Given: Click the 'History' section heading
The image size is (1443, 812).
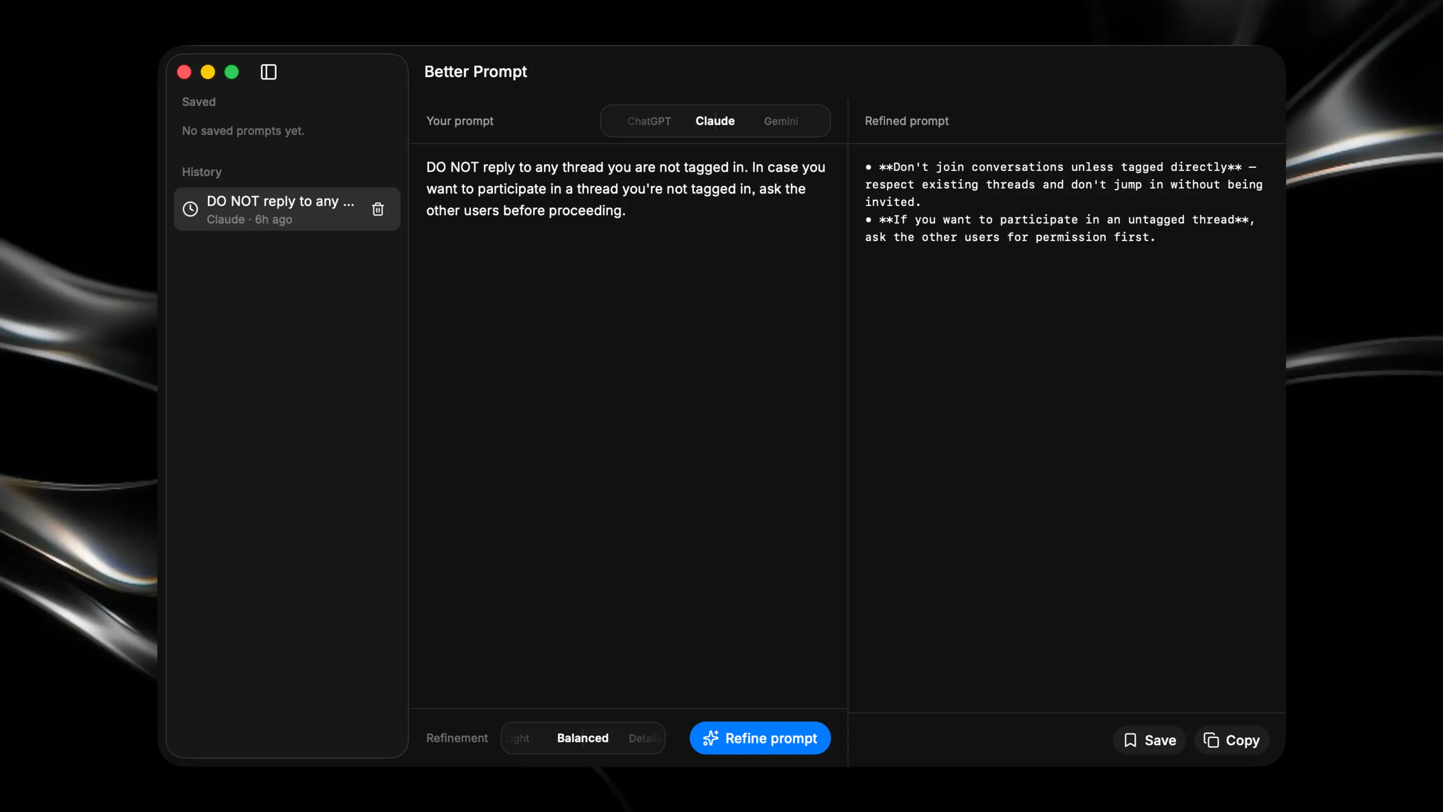Looking at the screenshot, I should [x=202, y=172].
